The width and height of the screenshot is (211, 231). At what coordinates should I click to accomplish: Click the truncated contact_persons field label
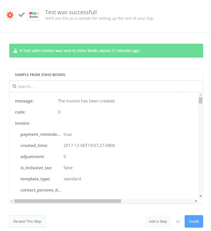point(41,190)
